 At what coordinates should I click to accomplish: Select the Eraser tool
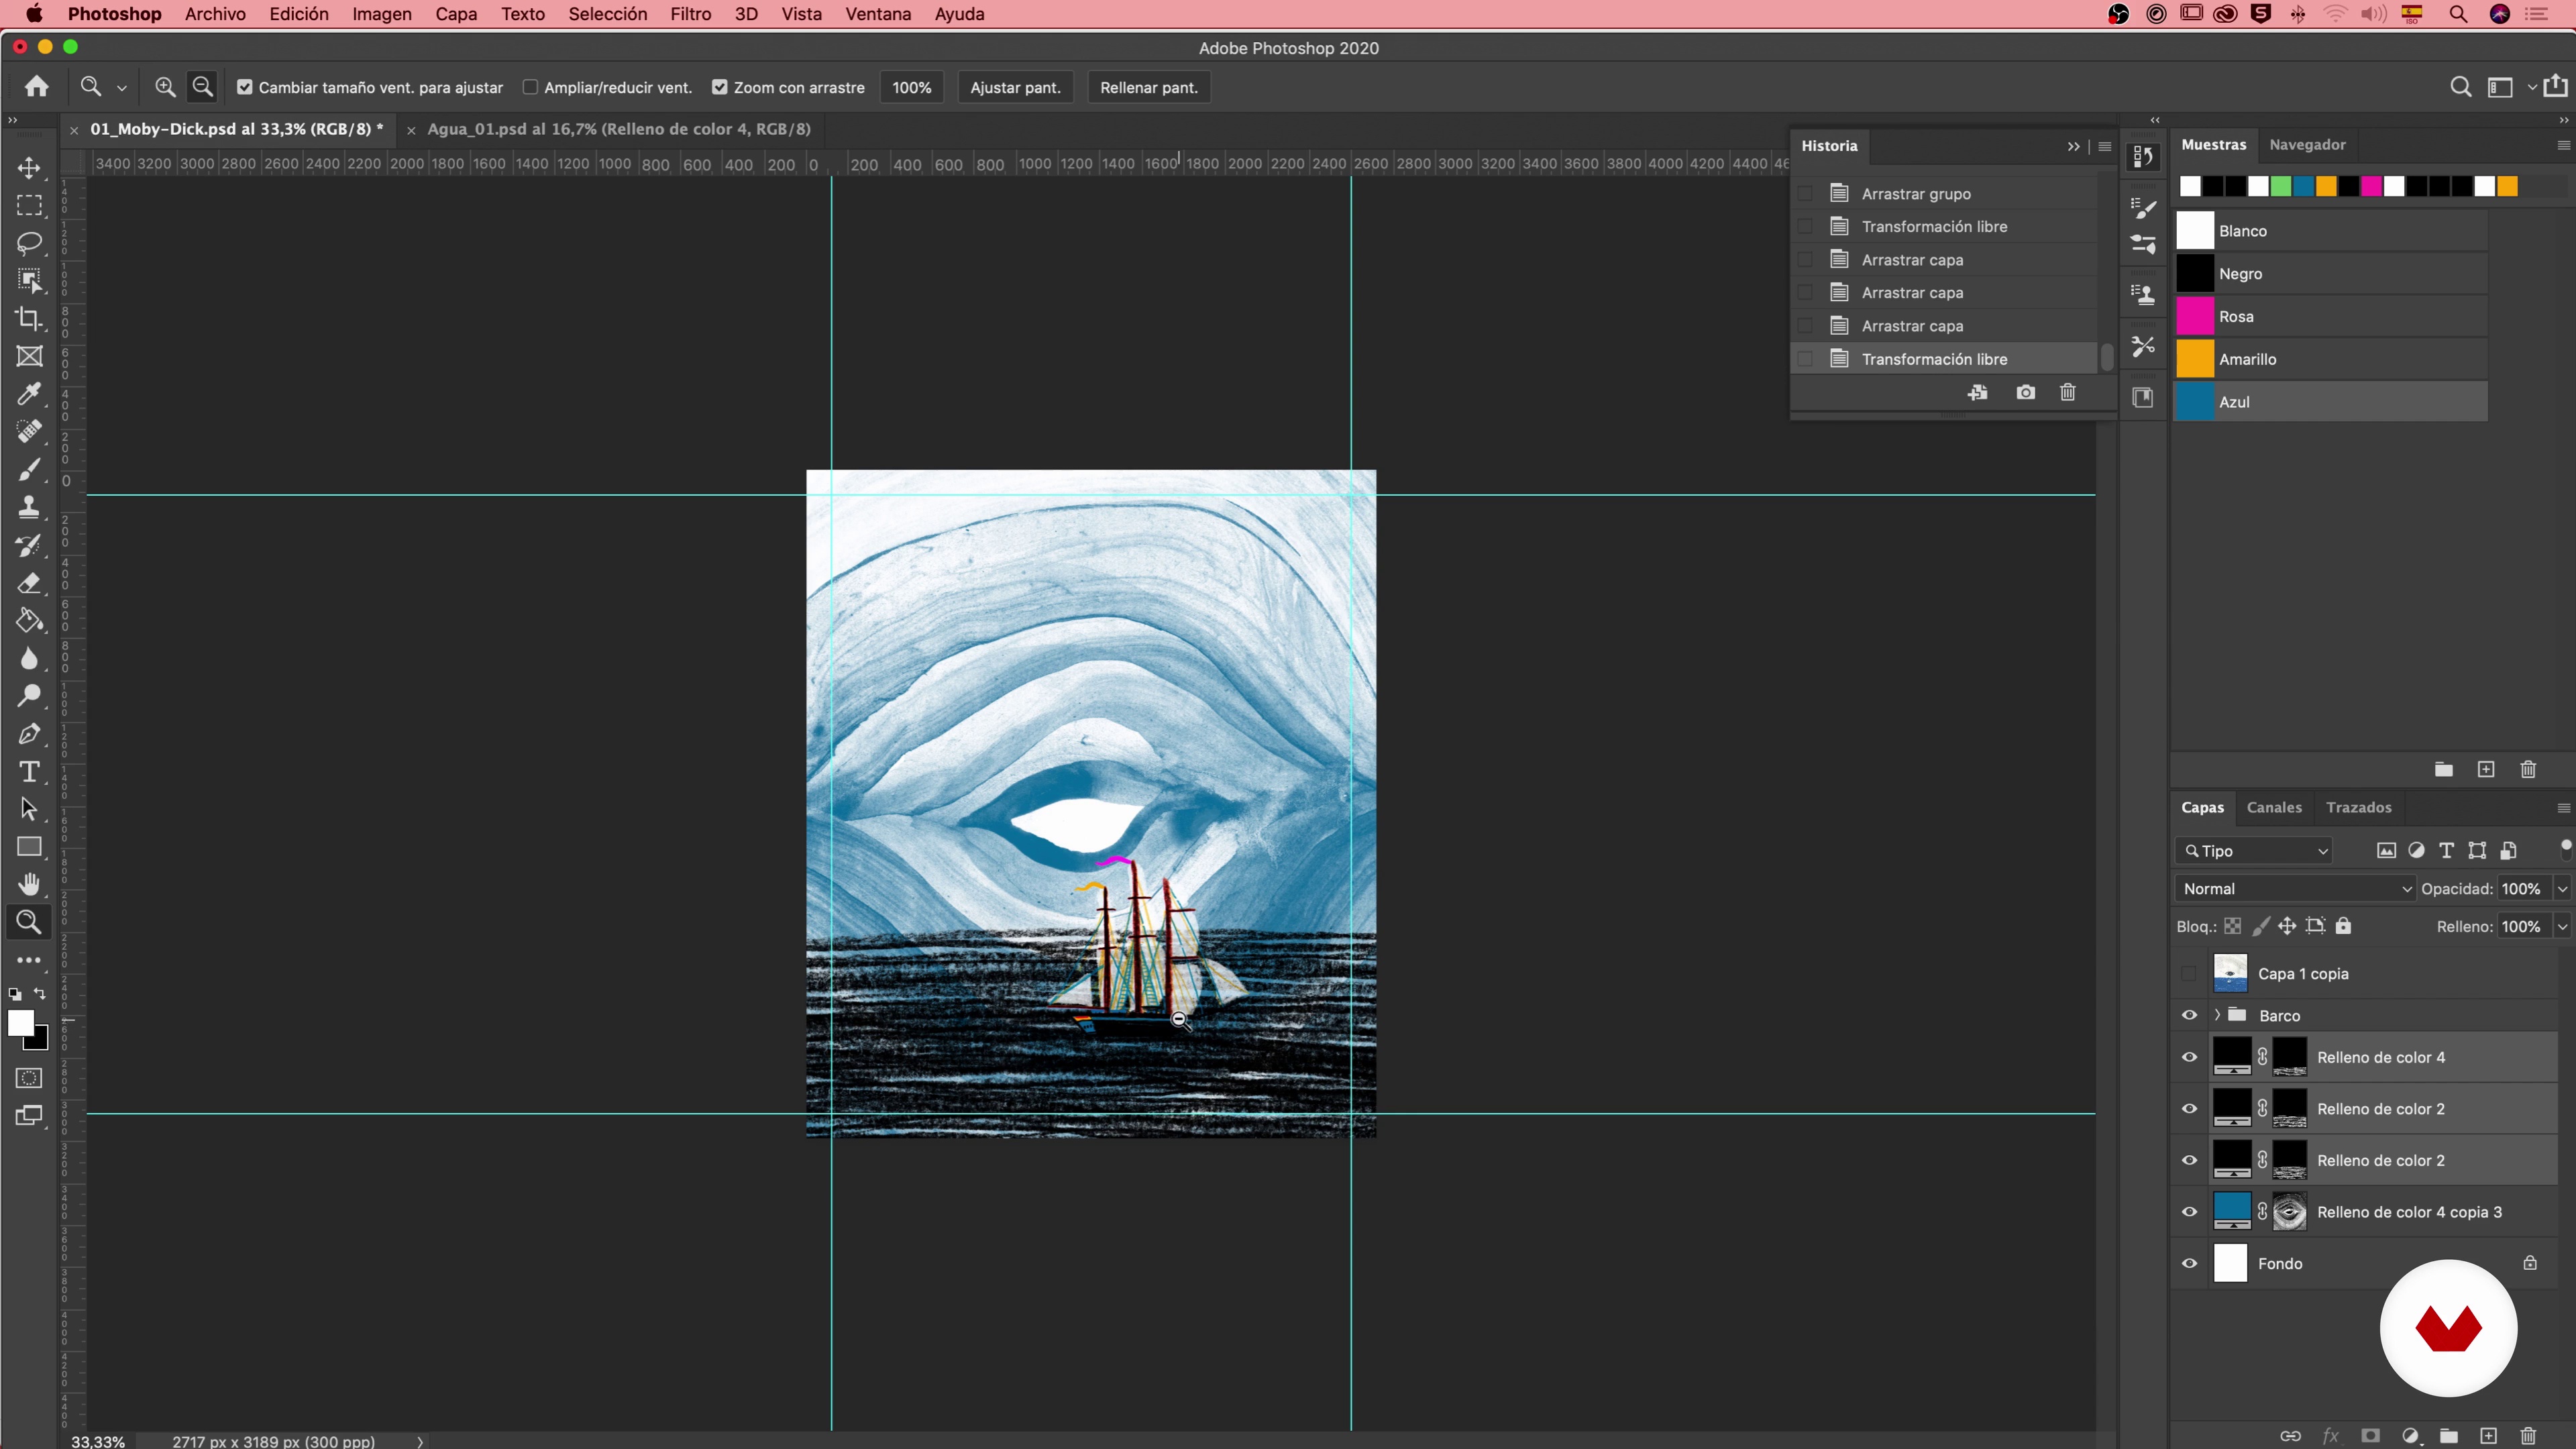pos(29,583)
